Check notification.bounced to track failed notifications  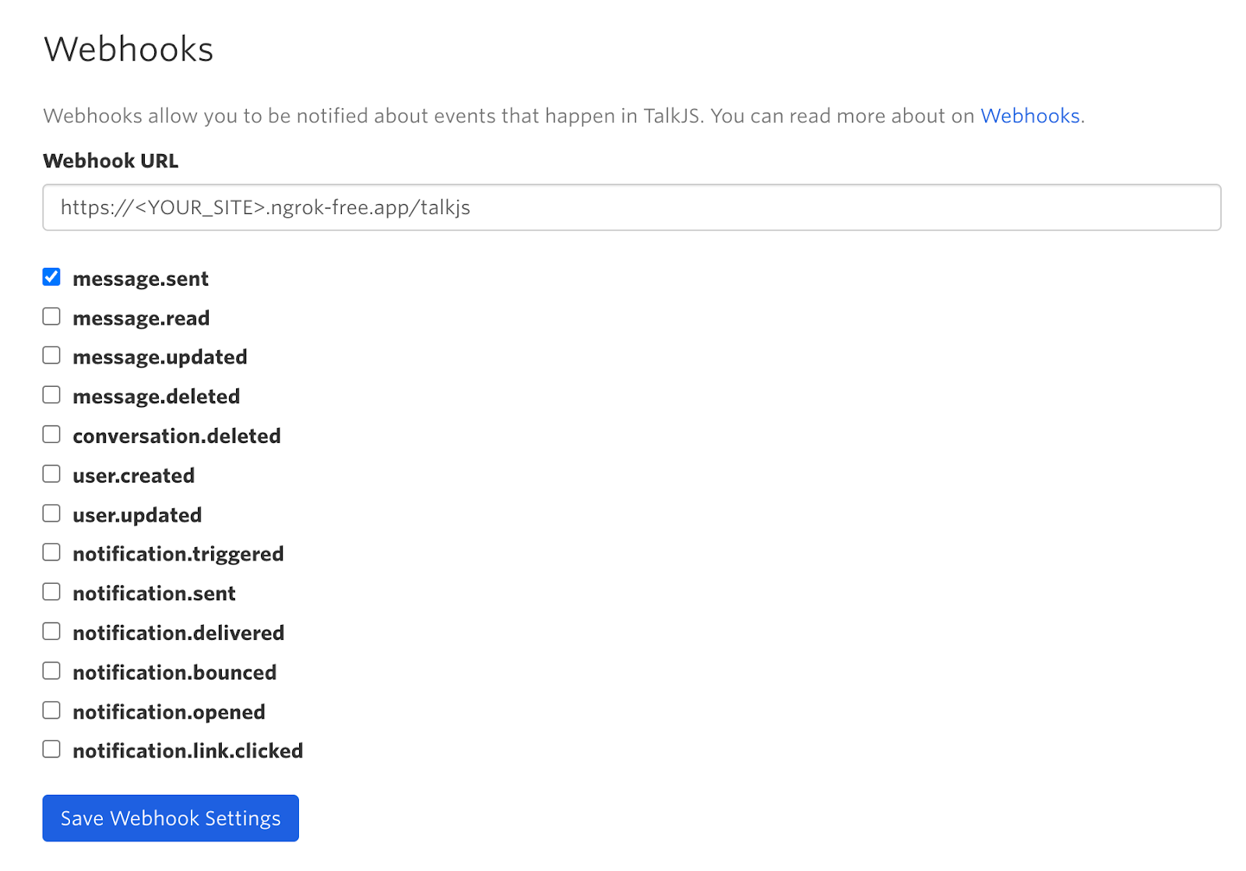pos(51,669)
